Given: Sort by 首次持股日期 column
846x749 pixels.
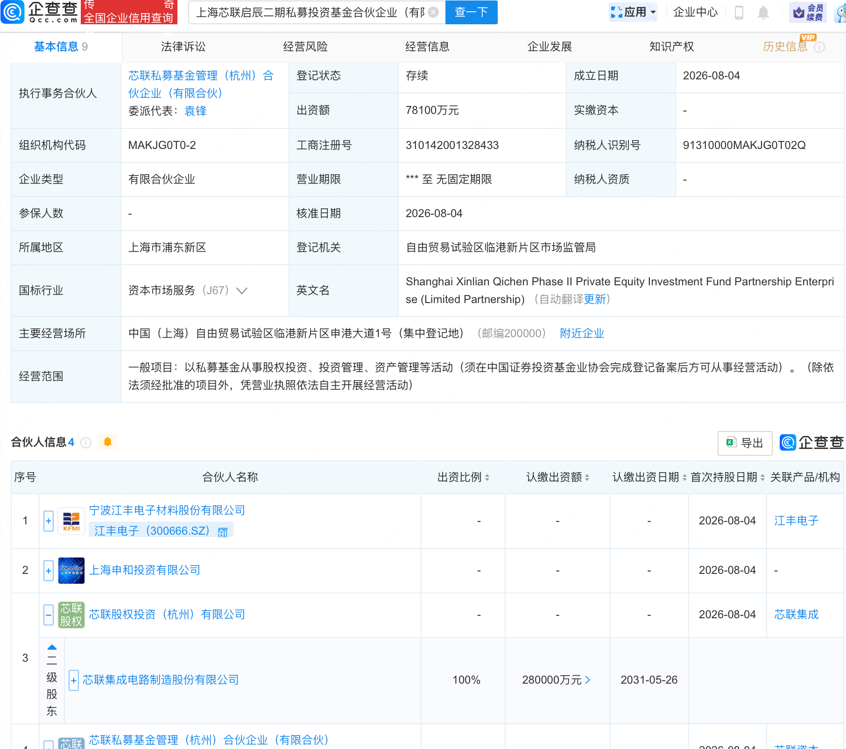Looking at the screenshot, I should point(762,477).
